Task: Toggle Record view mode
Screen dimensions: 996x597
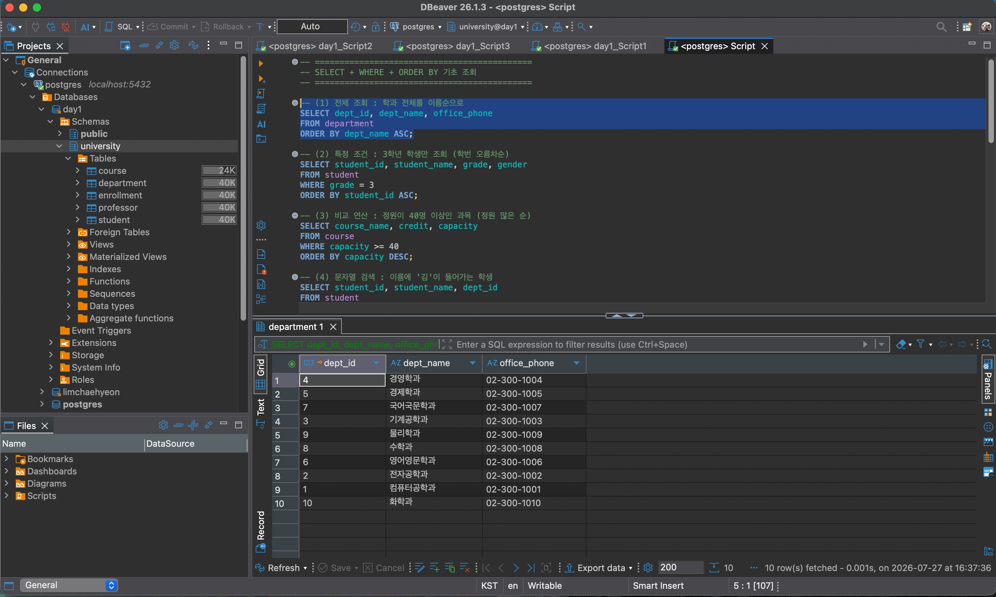Action: point(260,531)
